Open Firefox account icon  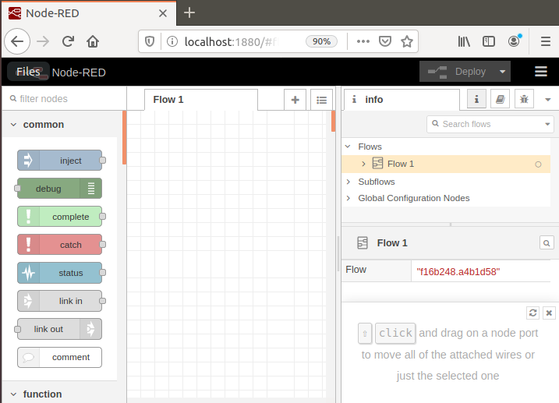tap(514, 41)
